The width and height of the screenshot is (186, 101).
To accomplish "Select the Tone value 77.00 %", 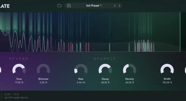I will 19,82.
